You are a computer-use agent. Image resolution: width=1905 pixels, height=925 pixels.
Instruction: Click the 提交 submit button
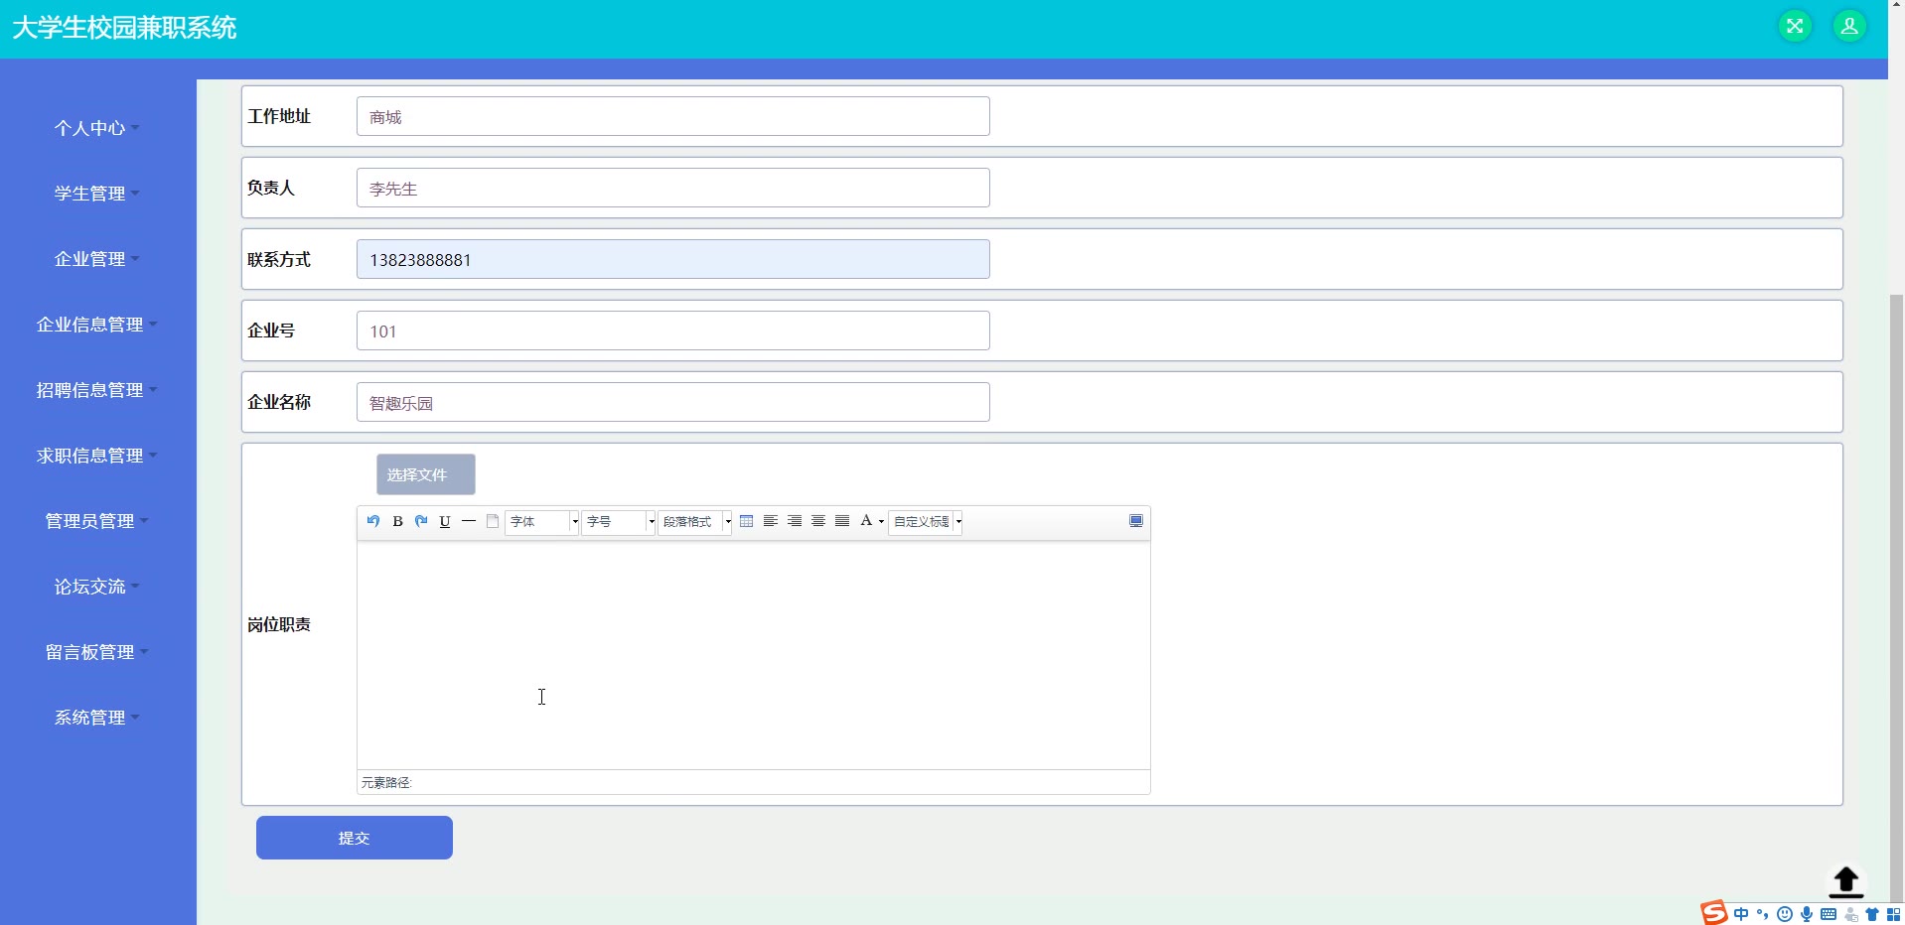tap(355, 838)
